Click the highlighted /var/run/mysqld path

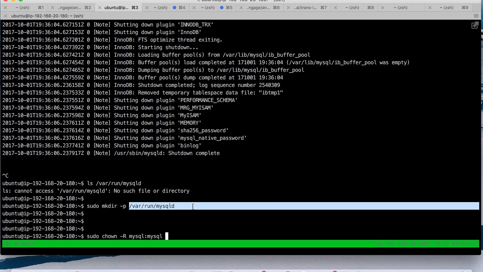point(152,206)
